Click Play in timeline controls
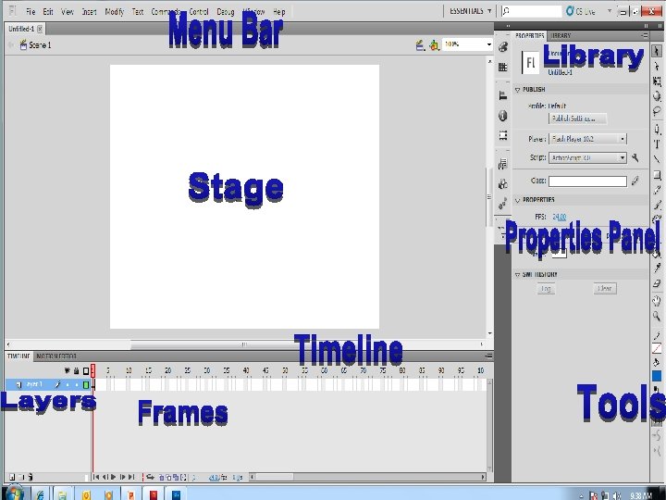The height and width of the screenshot is (500, 666). click(114, 477)
